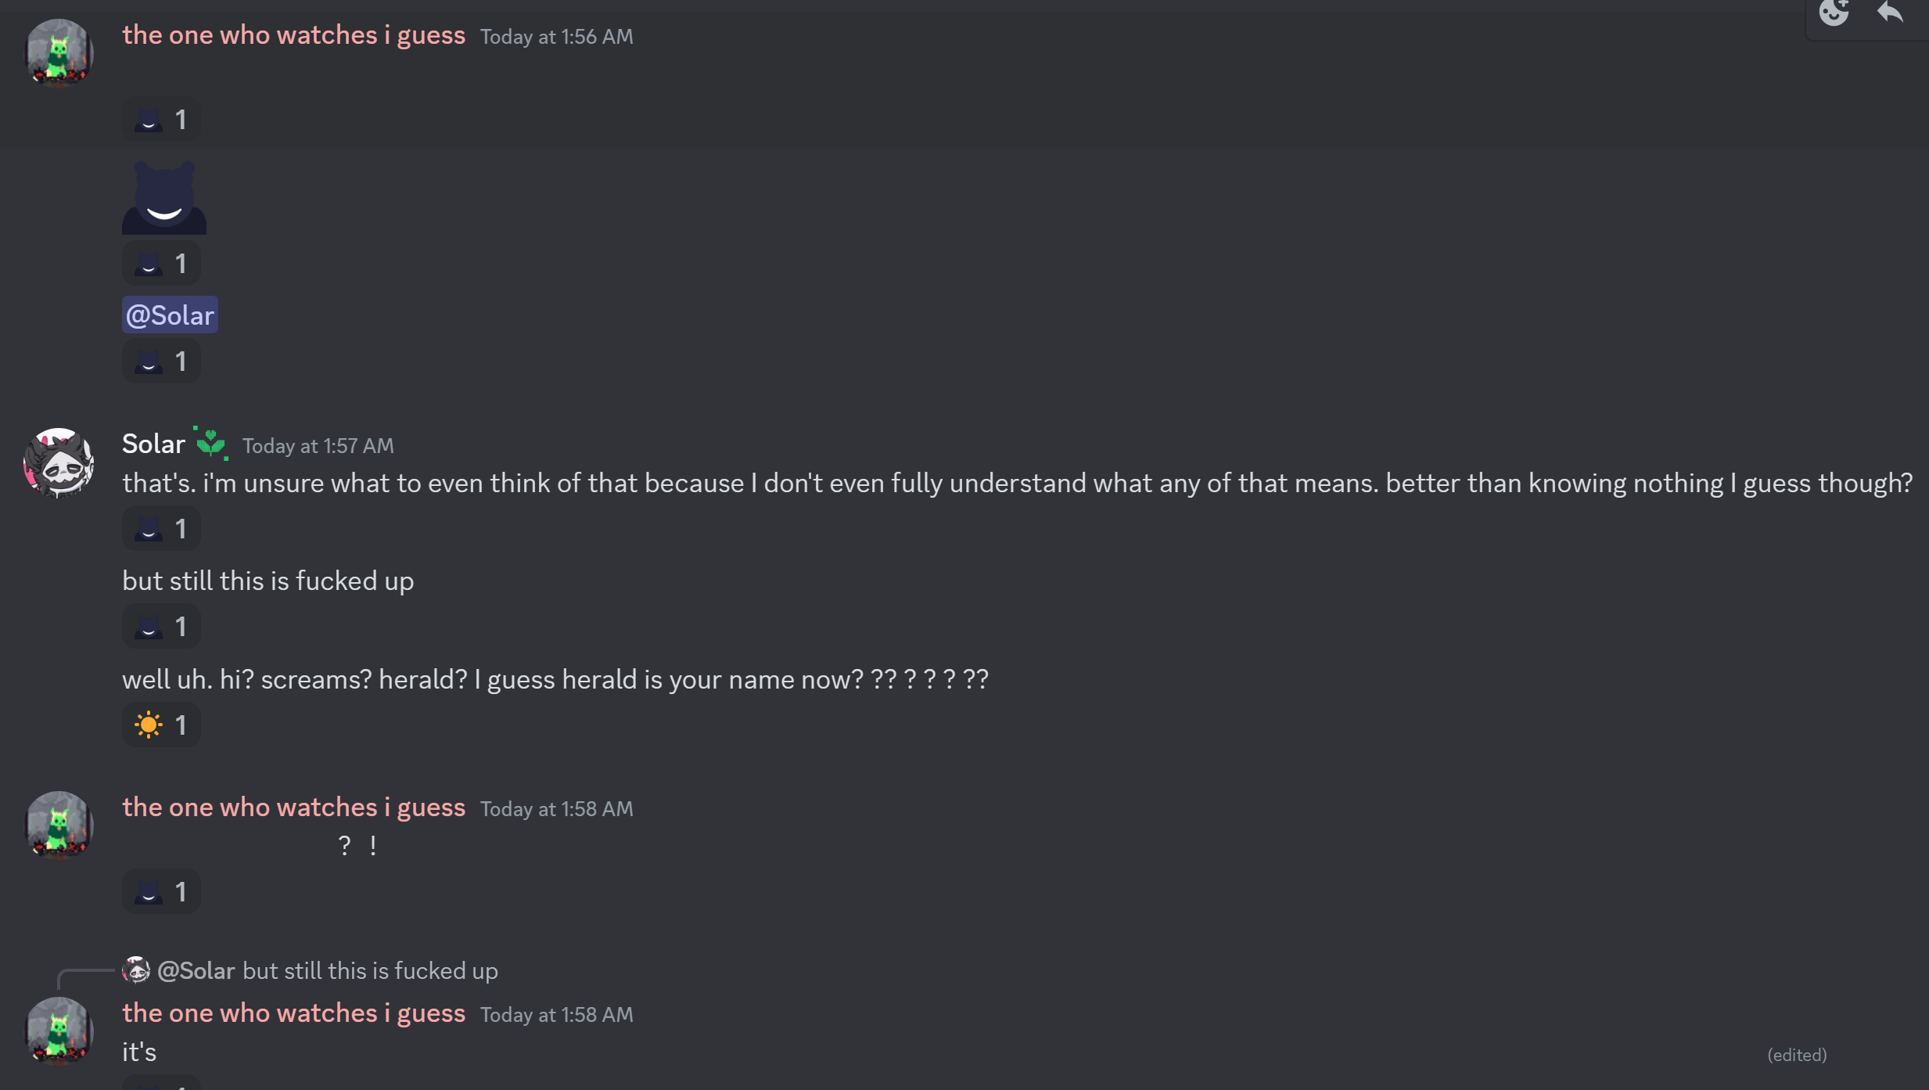Click Solar's username at 1:57 AM
Screen dimensions: 1929x1090
coord(153,444)
